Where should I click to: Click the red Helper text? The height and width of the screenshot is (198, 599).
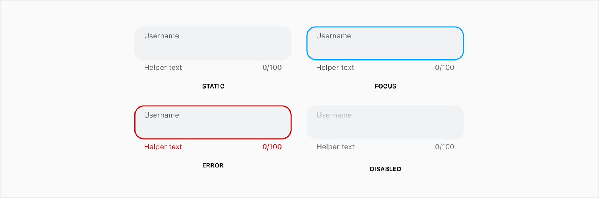click(x=163, y=147)
